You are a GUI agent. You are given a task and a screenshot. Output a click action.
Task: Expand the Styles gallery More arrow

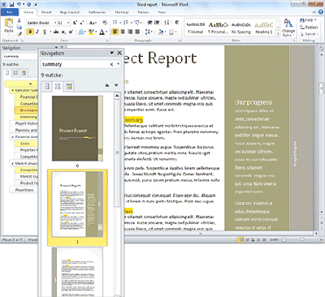pos(278,33)
